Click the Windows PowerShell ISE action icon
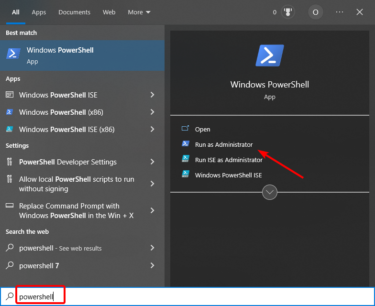The height and width of the screenshot is (306, 375). (x=186, y=174)
